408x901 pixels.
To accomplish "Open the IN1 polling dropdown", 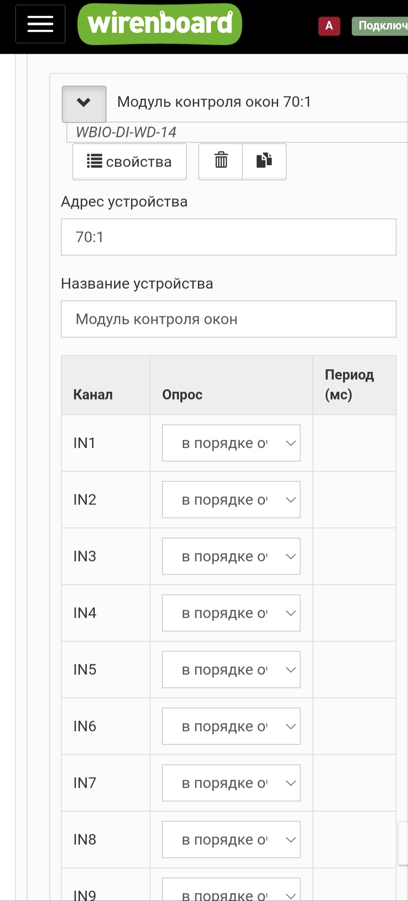I will (x=231, y=443).
